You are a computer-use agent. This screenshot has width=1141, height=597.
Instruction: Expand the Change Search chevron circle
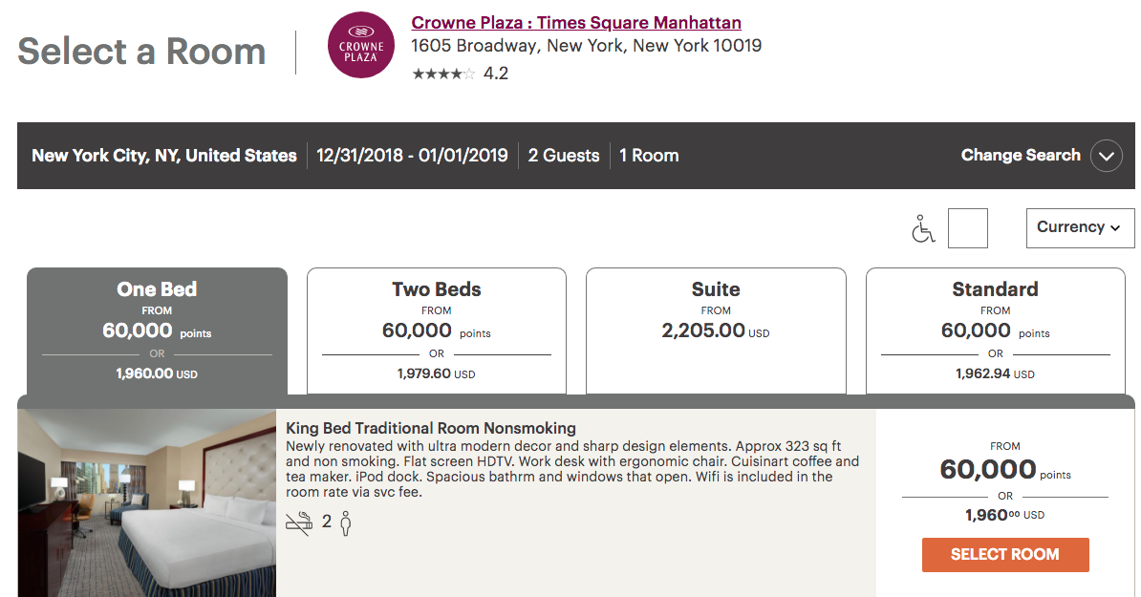(1106, 156)
